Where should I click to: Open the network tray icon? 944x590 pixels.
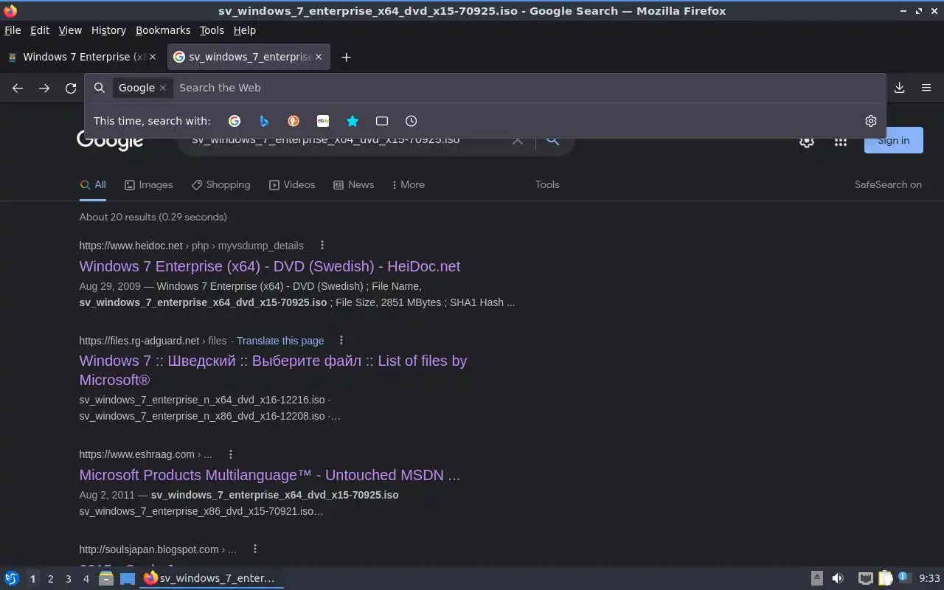coord(866,578)
